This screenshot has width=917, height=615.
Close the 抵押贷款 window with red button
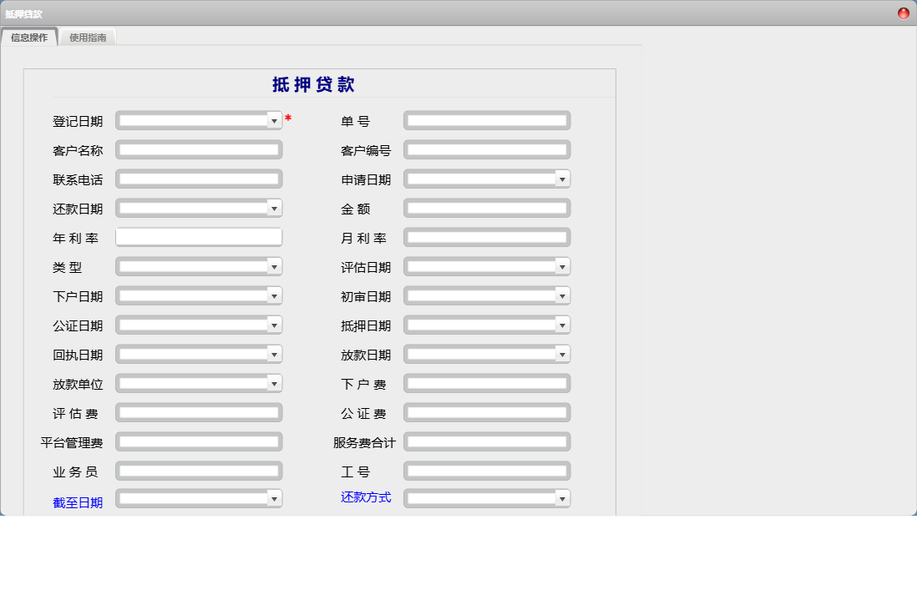click(903, 13)
